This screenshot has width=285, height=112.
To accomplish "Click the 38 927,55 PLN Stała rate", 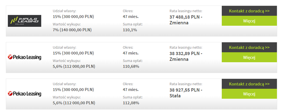I will tap(186, 93).
